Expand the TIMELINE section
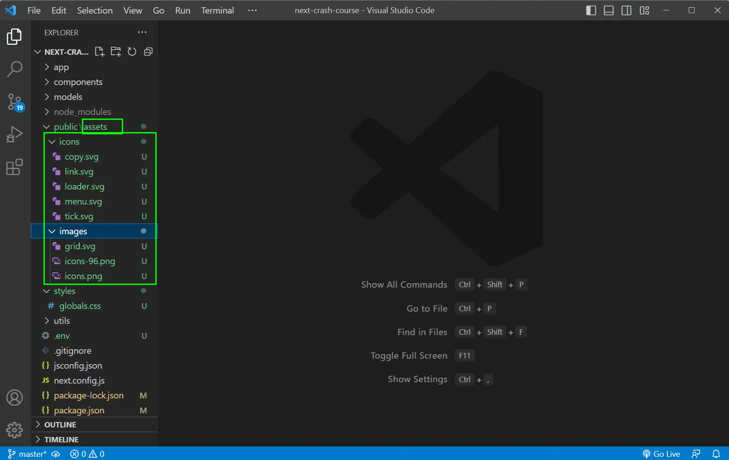 [94, 440]
